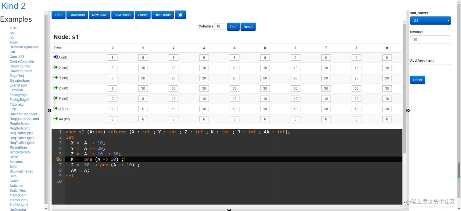Click the Z value cell at time 9
Image resolution: width=461 pixels, height=211 pixels.
pos(387,88)
